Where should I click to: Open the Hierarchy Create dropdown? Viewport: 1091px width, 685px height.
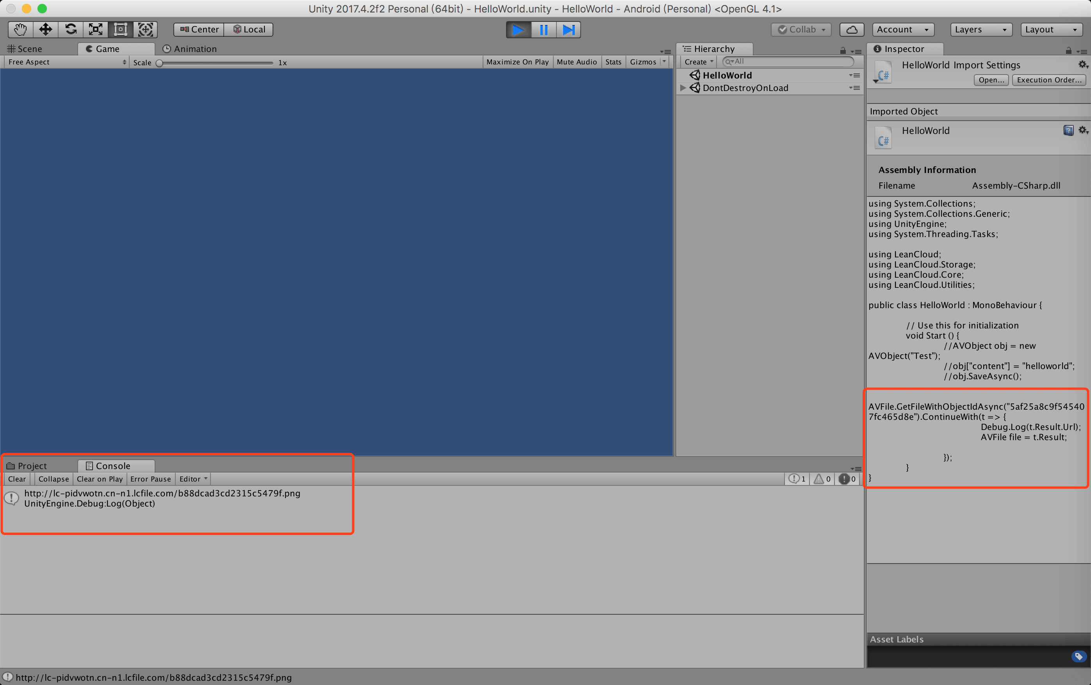click(x=698, y=62)
